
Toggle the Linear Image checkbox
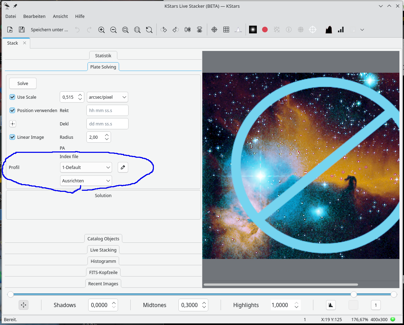tap(12, 137)
